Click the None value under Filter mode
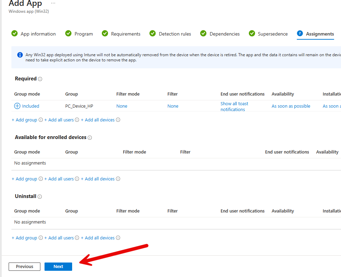341x277 pixels. click(x=122, y=106)
